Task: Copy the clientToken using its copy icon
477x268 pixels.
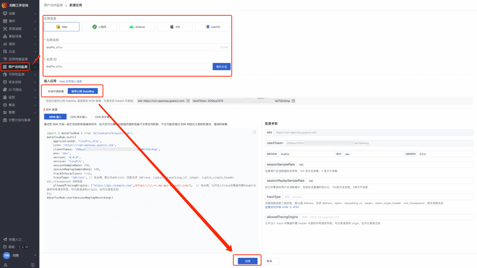Action: coord(293,100)
